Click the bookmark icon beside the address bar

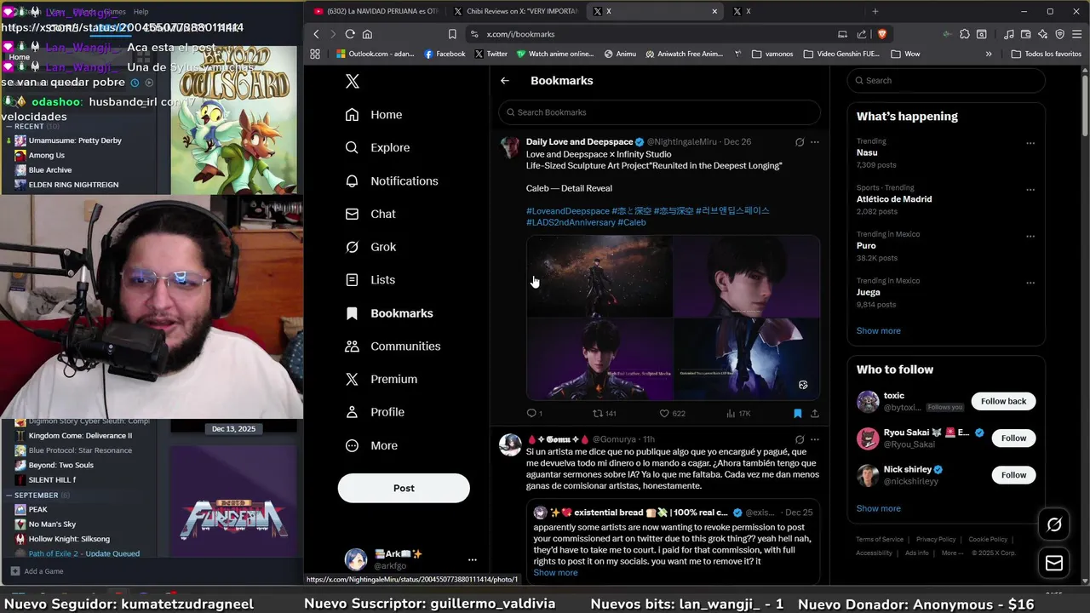point(452,34)
